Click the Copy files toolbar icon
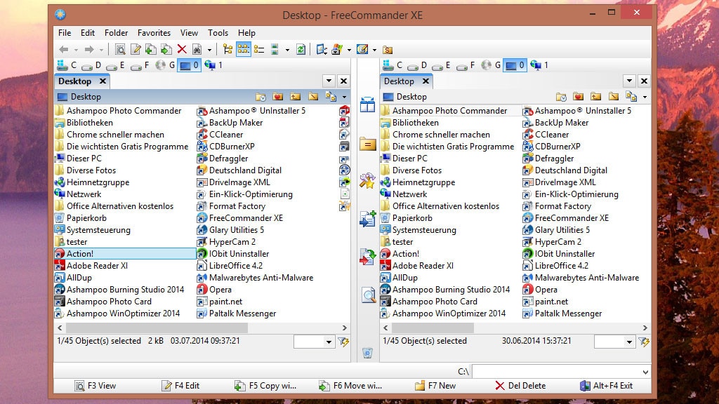 click(x=151, y=50)
